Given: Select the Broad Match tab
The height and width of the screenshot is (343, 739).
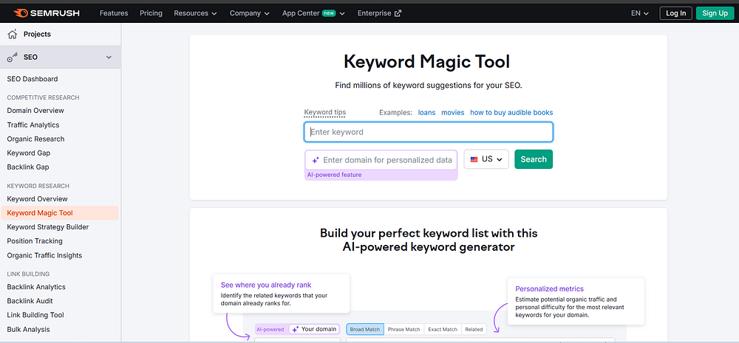Looking at the screenshot, I should (x=365, y=330).
